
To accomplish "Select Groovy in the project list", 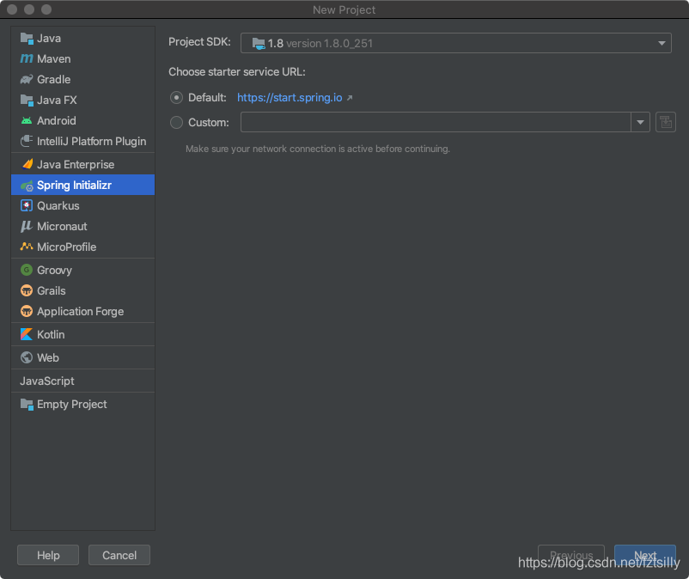I will pyautogui.click(x=82, y=270).
